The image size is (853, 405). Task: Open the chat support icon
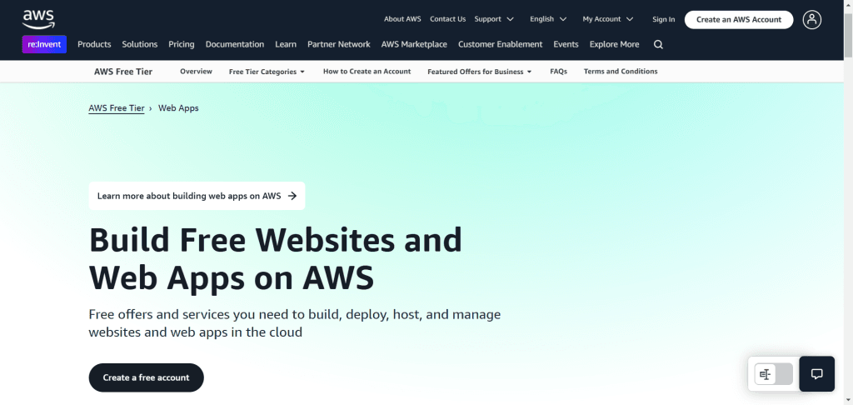coord(816,374)
